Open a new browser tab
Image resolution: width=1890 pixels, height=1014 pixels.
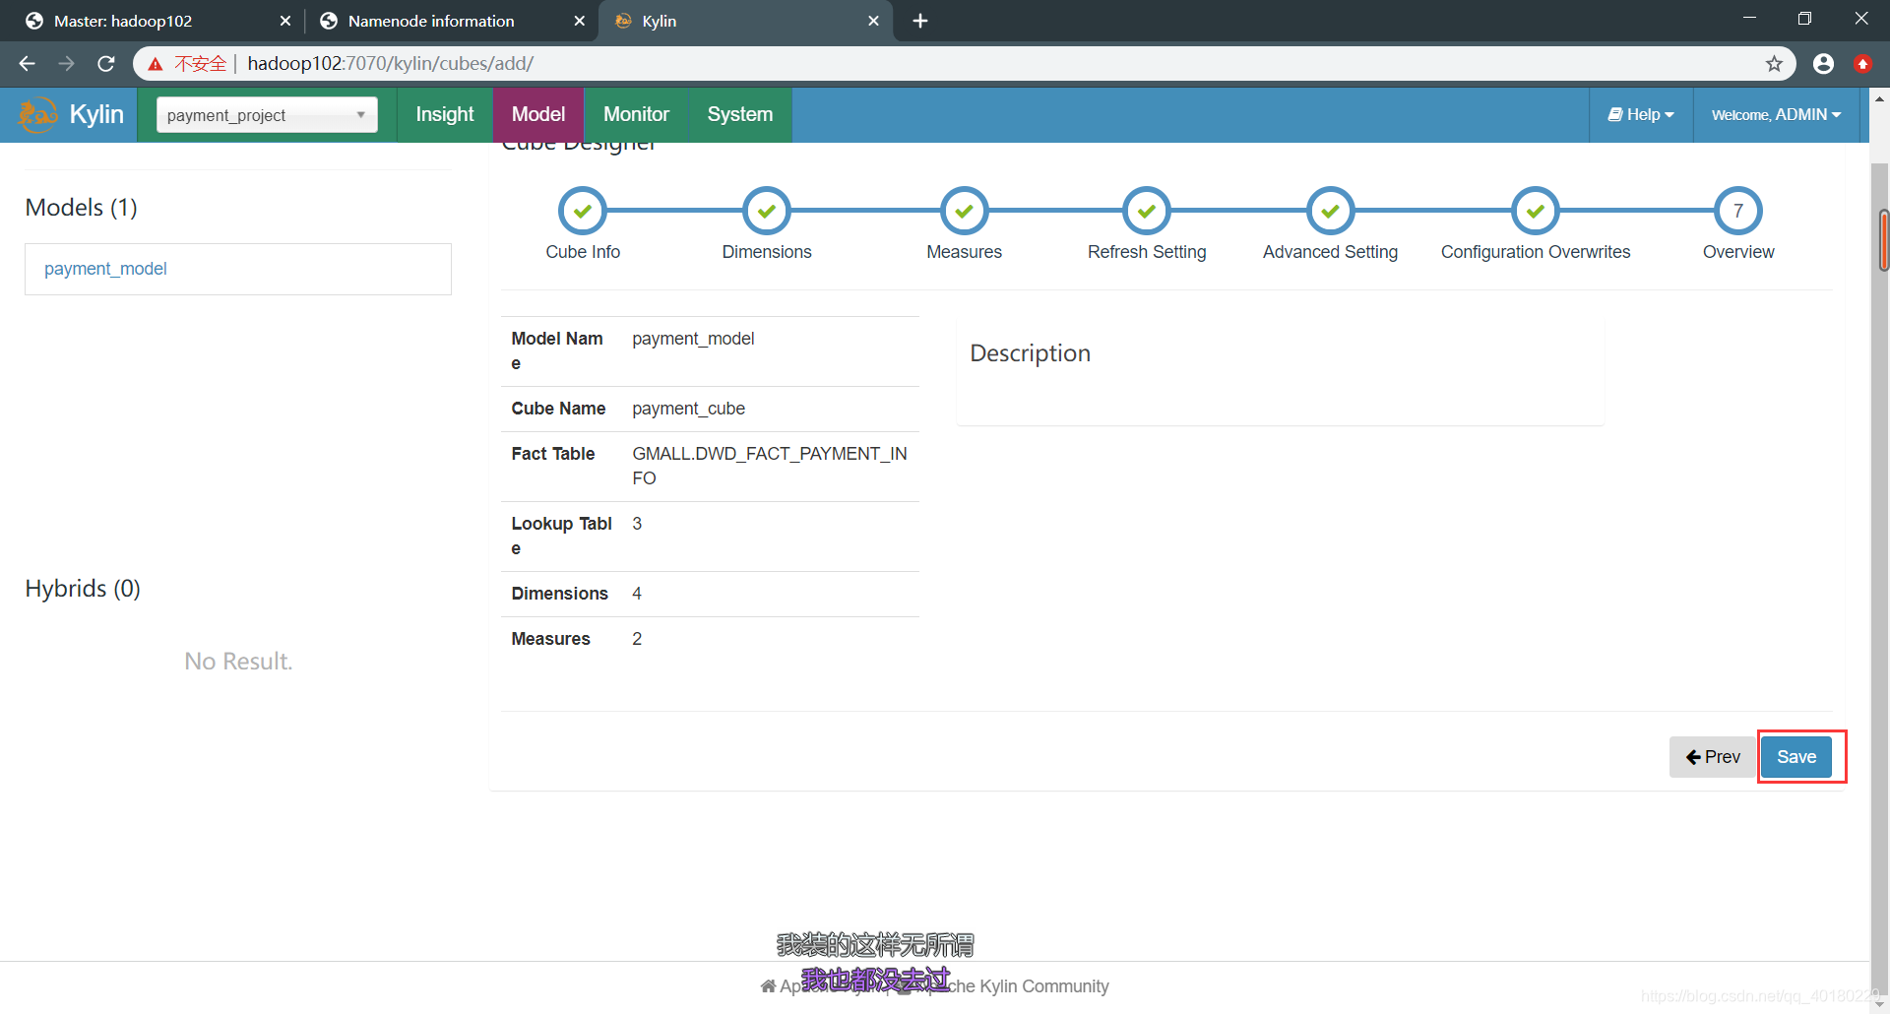920,21
